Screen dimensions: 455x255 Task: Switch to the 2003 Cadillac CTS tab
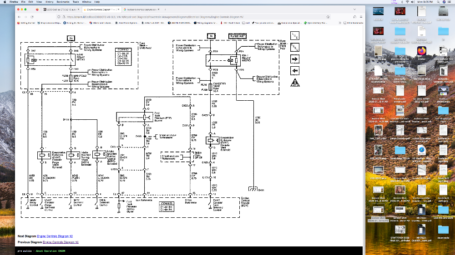click(59, 9)
